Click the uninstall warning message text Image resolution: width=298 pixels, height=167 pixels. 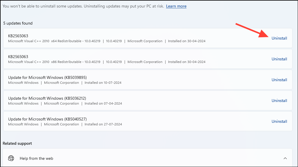coord(83,6)
